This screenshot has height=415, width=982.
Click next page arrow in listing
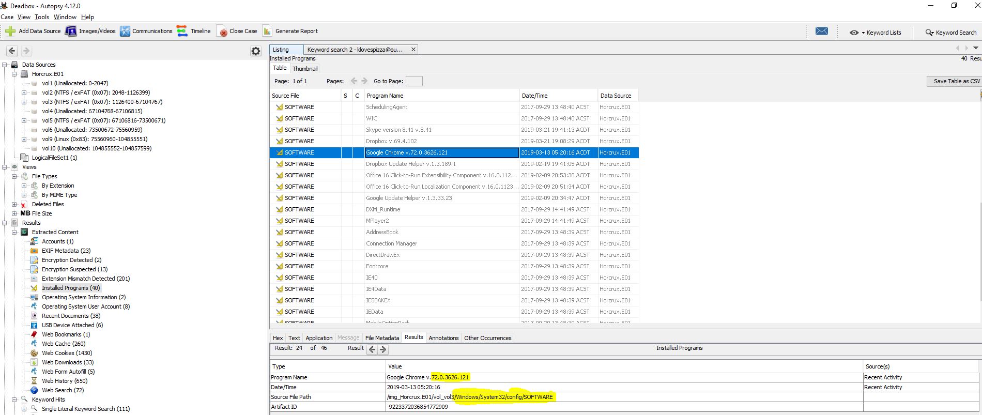[364, 81]
